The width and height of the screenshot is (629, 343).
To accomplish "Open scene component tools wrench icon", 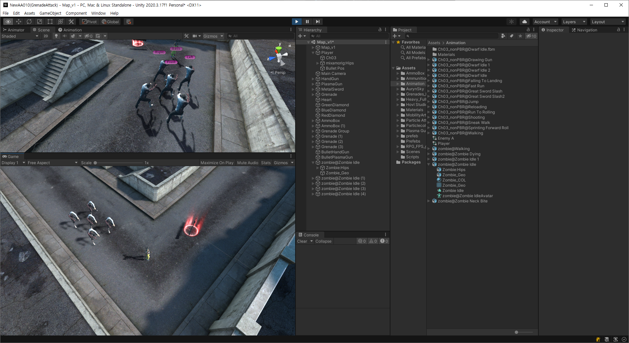I will 186,36.
